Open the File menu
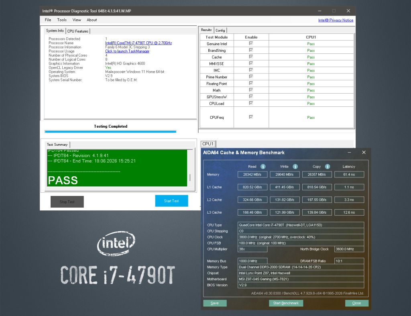The height and width of the screenshot is (316, 411). click(48, 20)
